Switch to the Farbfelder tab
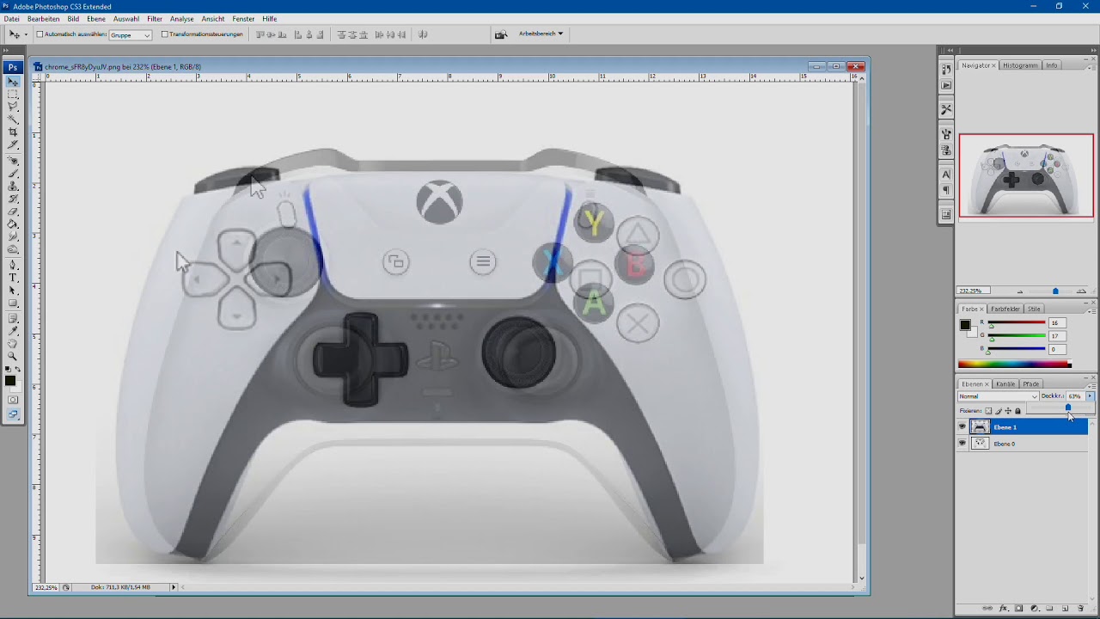 click(x=1005, y=309)
